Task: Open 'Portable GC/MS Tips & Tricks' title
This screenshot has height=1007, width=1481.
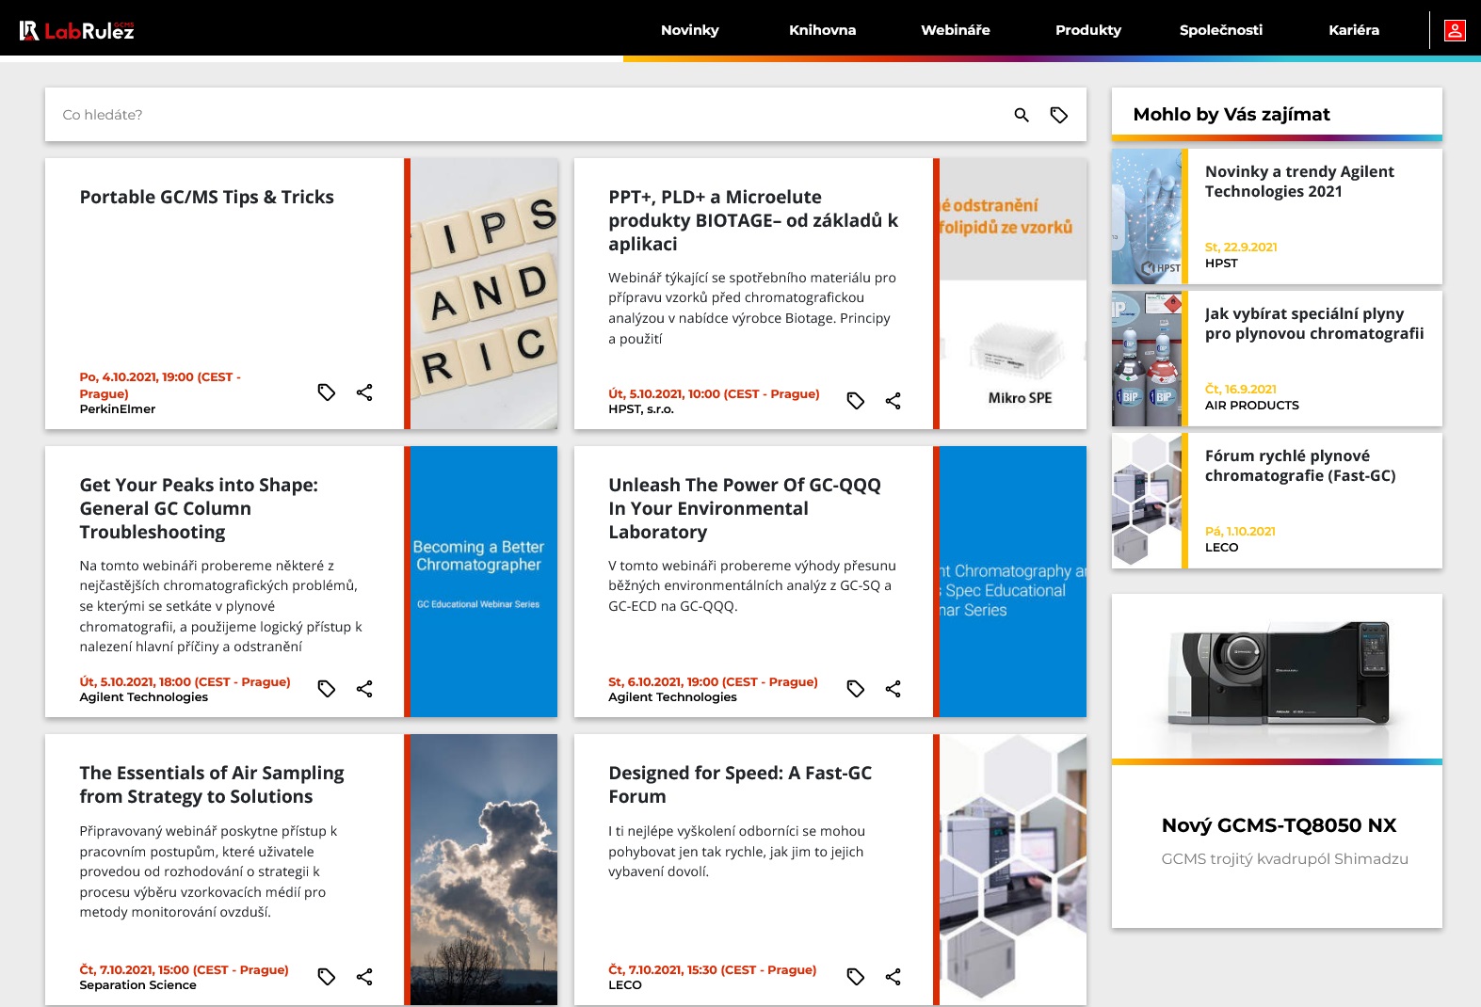Action: click(207, 197)
